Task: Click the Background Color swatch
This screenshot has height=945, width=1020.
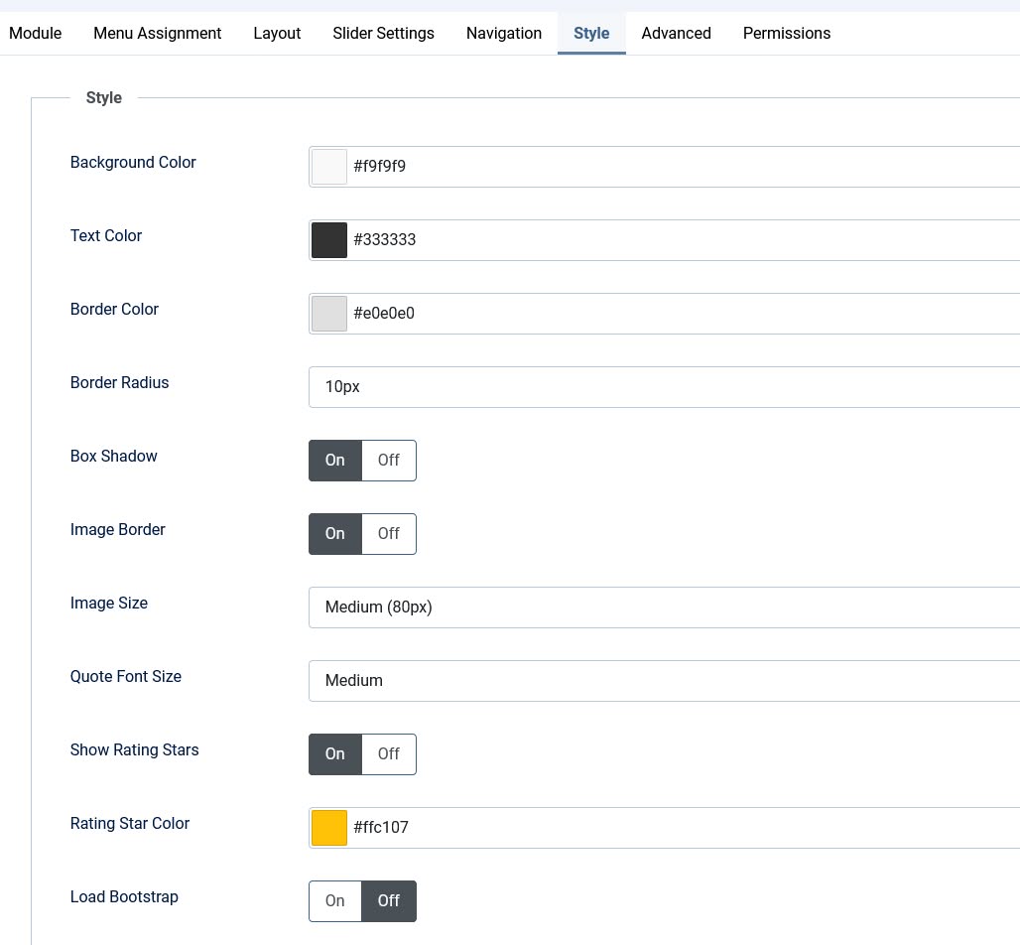Action: click(x=329, y=167)
